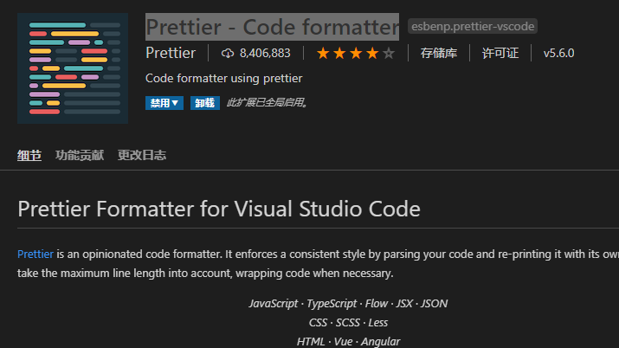Image resolution: width=619 pixels, height=348 pixels.
Task: Switch to the 更改日志 changelog tab
Action: tap(142, 156)
